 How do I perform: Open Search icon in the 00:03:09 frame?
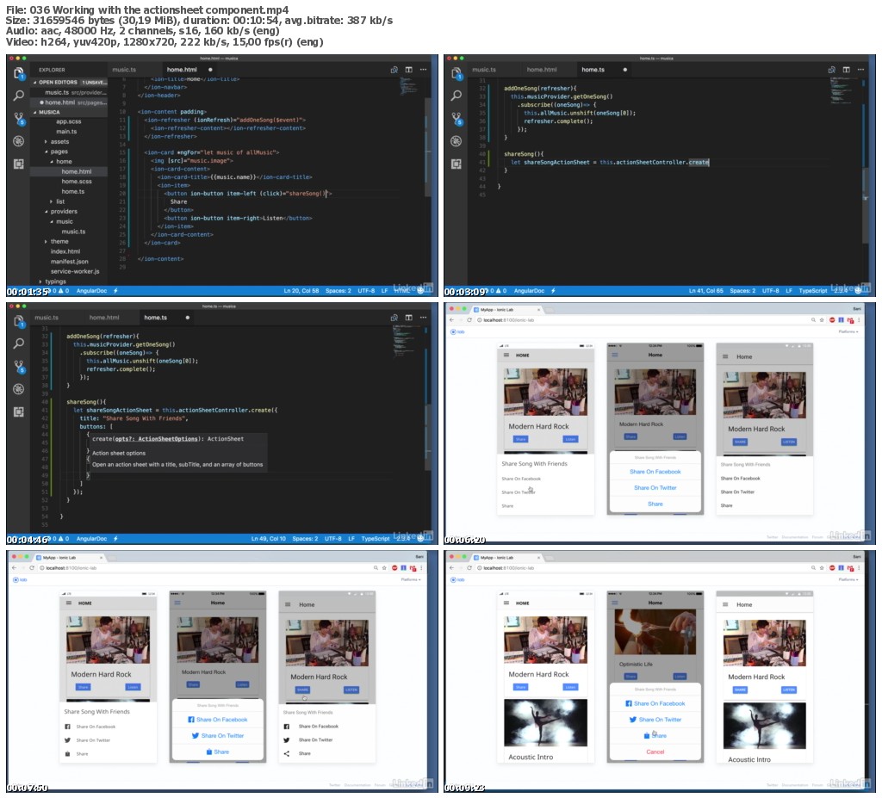[457, 96]
